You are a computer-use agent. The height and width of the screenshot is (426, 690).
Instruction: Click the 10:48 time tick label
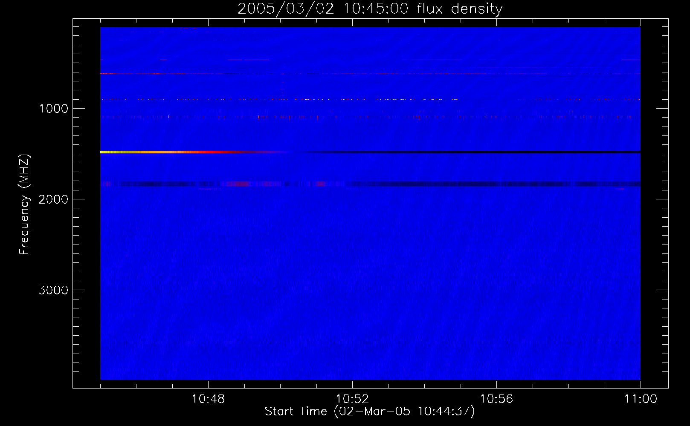tap(209, 399)
